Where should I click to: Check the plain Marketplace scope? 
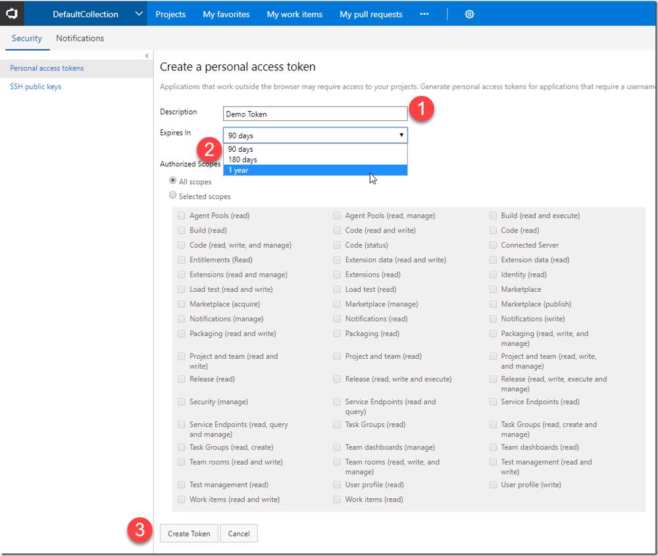click(x=493, y=289)
